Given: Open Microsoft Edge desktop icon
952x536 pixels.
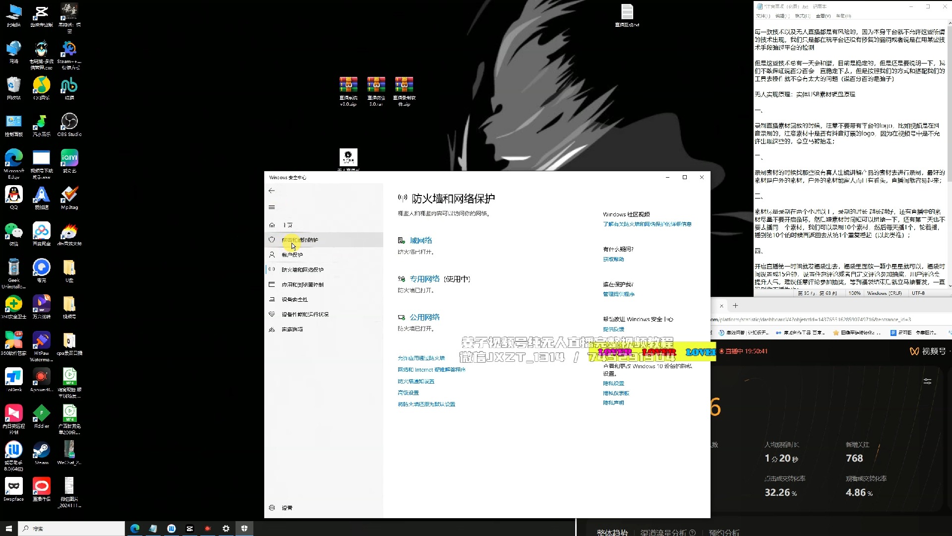Looking at the screenshot, I should point(14,164).
